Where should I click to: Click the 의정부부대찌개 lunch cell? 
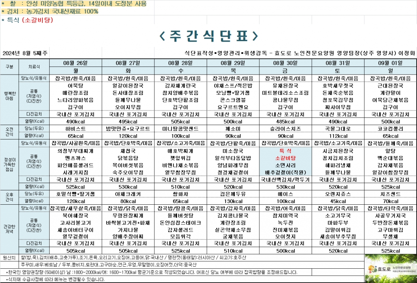75,151
